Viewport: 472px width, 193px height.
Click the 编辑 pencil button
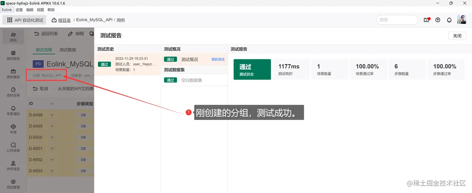[76, 34]
